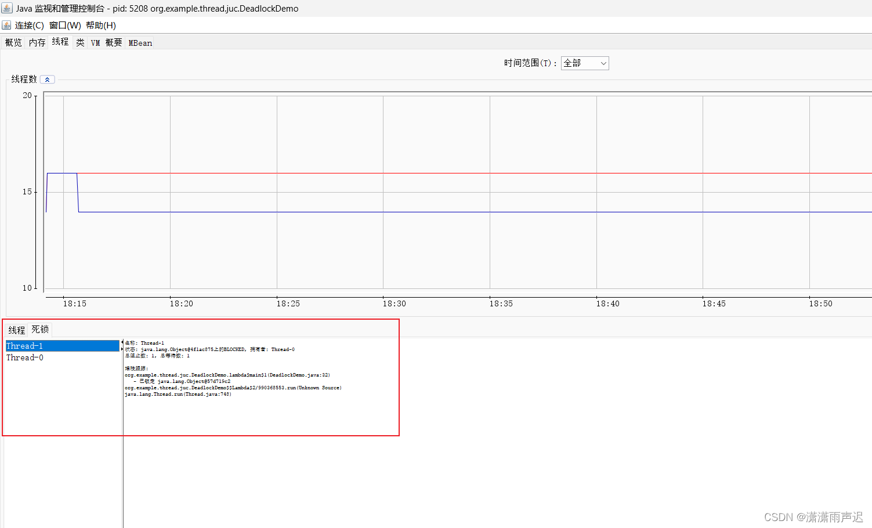
Task: Select Thread-0 in the thread list
Action: pyautogui.click(x=63, y=357)
